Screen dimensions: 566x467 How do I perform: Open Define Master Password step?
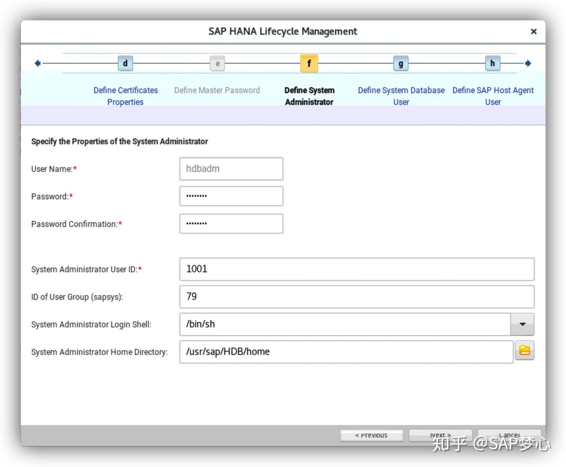coord(217,90)
